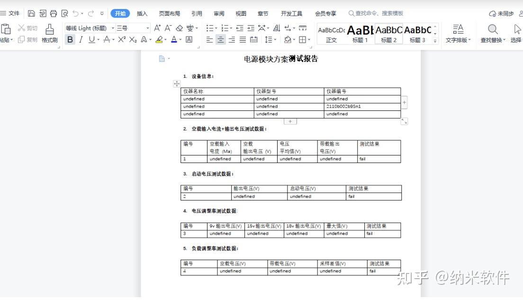Switch to the 插入 ribbon tab

pyautogui.click(x=142, y=13)
